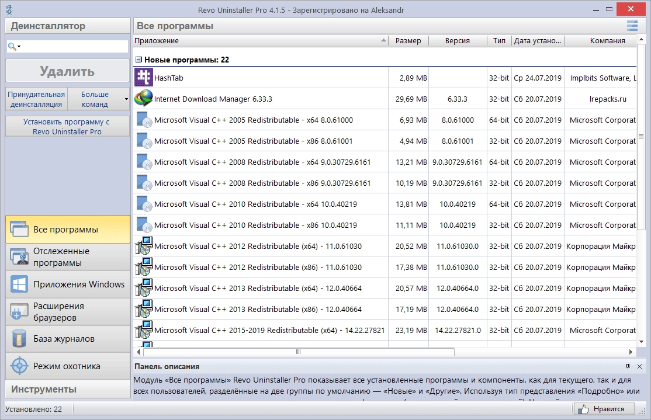Click the horizontal scrollbar right arrow
Image resolution: width=651 pixels, height=420 pixels.
tap(631, 352)
